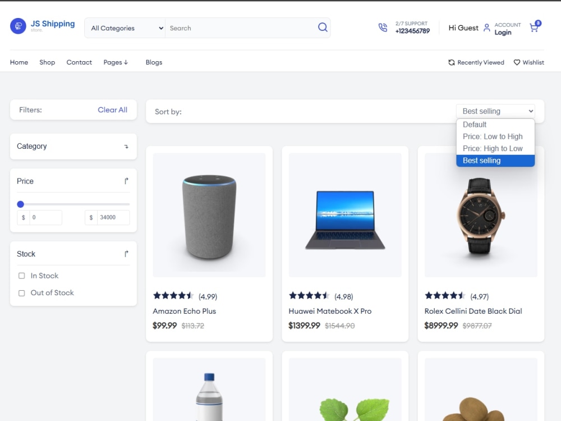Click the struck-through $113.72 price
Screen dimensions: 561x421
(x=193, y=326)
